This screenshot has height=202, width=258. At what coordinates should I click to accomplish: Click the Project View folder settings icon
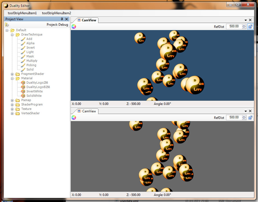pyautogui.click(x=7, y=25)
